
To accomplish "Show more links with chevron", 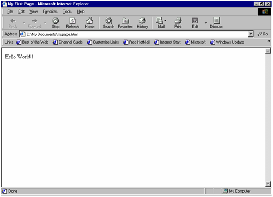I will click(269, 41).
